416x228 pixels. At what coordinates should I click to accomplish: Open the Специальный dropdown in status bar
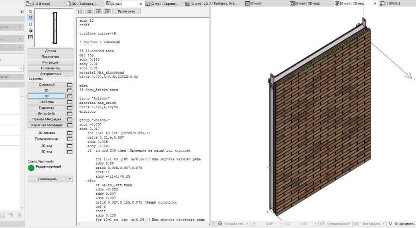(339, 224)
